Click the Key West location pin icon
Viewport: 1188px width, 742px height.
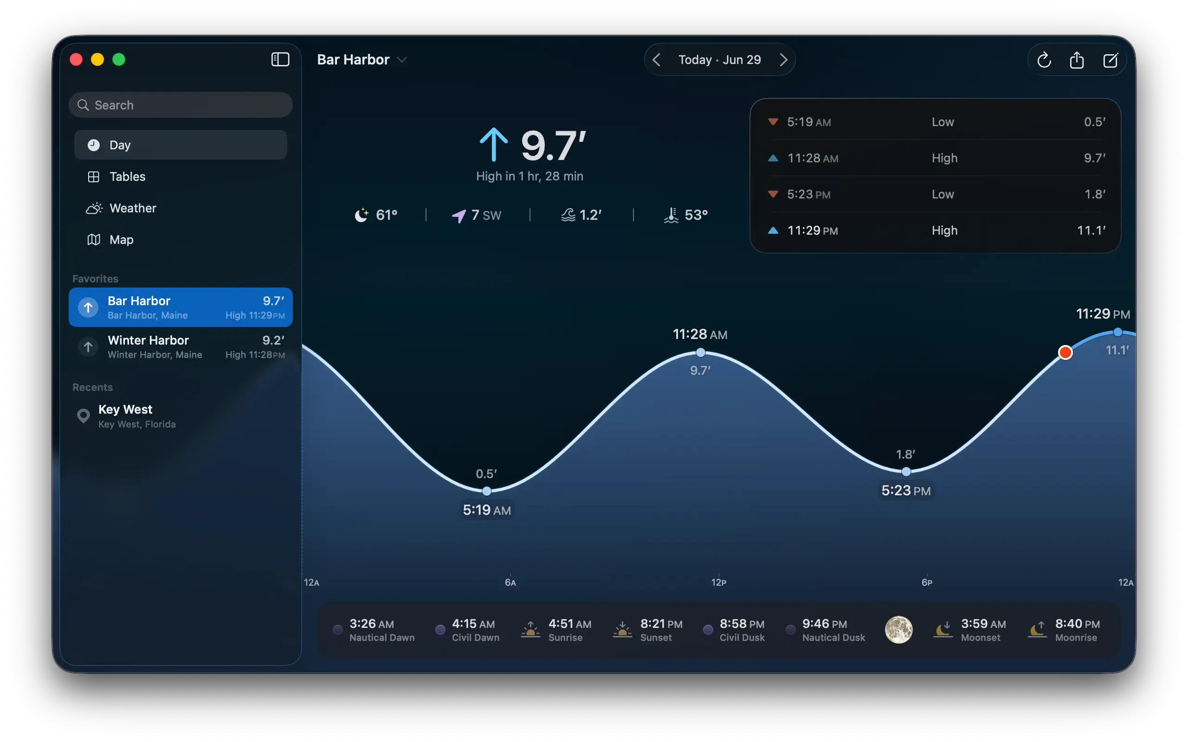coord(84,416)
